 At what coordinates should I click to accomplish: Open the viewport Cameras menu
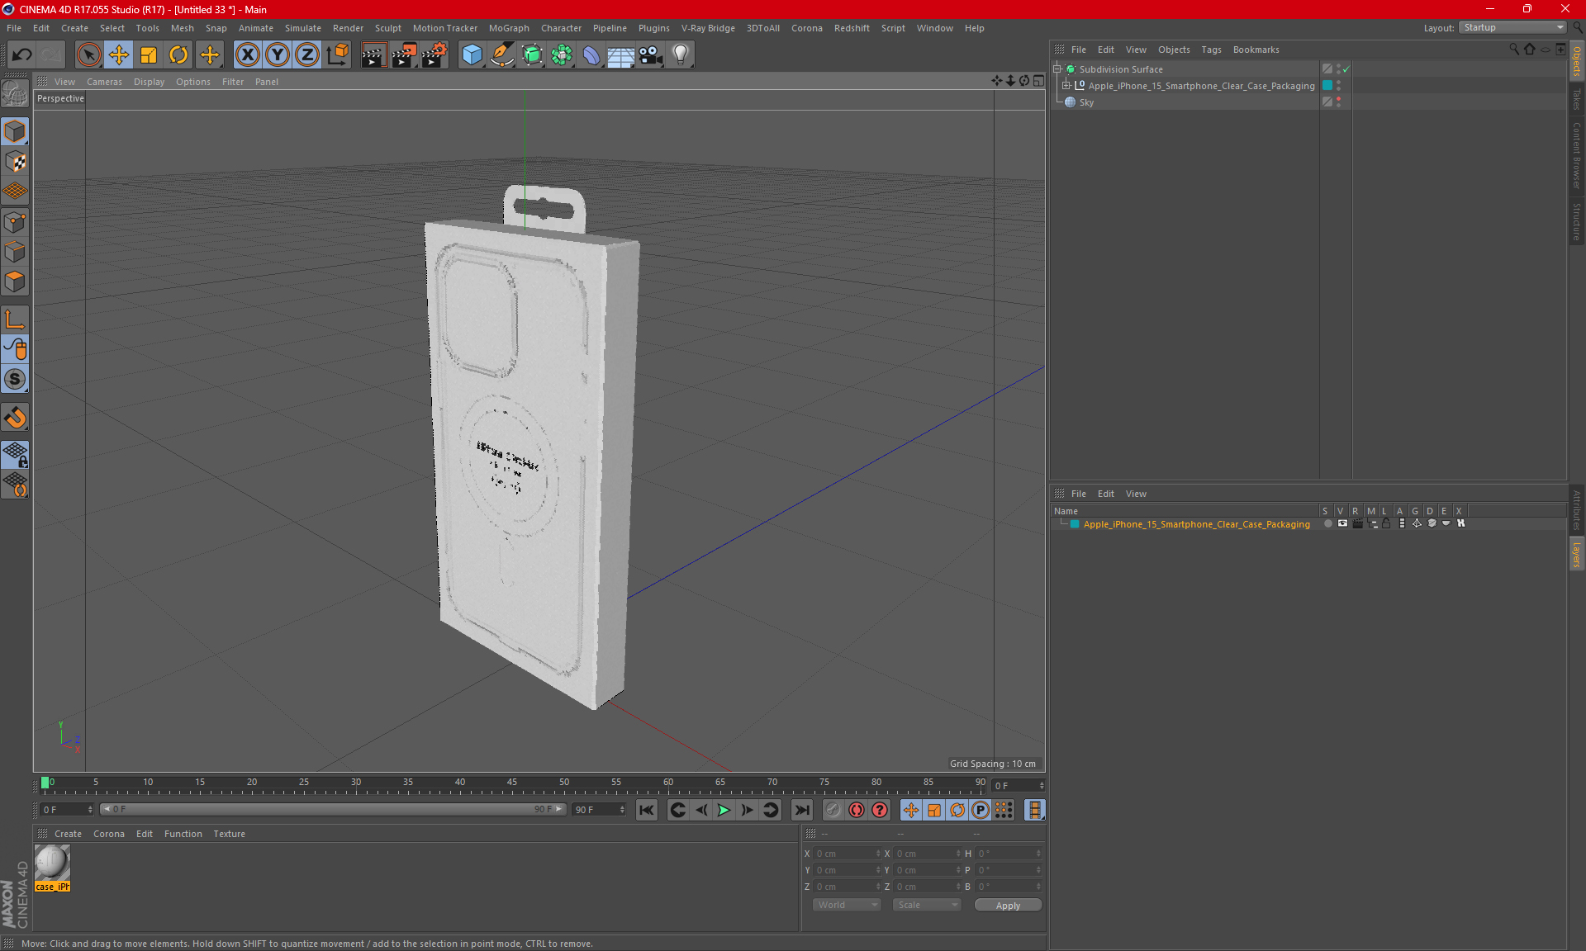pyautogui.click(x=104, y=82)
